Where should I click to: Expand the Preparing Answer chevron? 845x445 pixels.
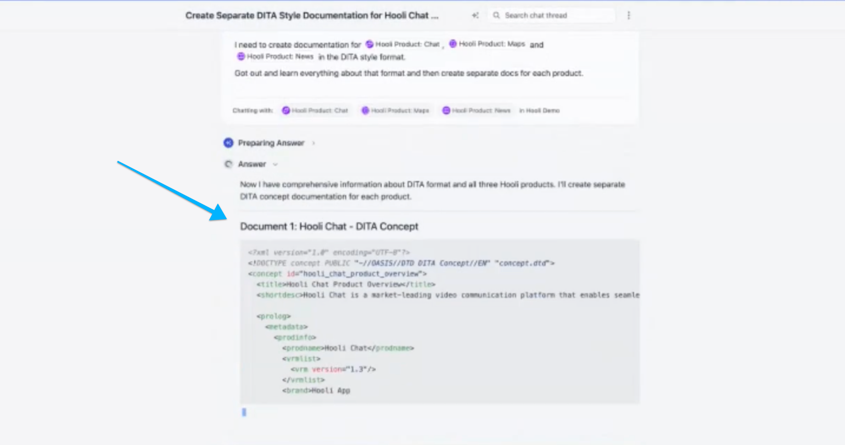click(313, 143)
